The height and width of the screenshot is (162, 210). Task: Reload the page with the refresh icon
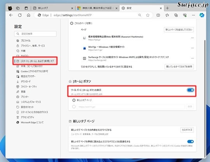click(x=20, y=15)
